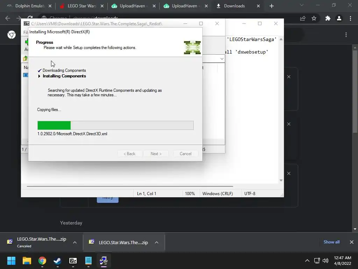Open 7-Zip from the taskbar
The image size is (358, 269).
click(x=73, y=261)
